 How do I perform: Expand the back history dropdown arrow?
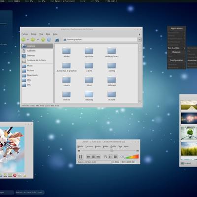(28, 39)
